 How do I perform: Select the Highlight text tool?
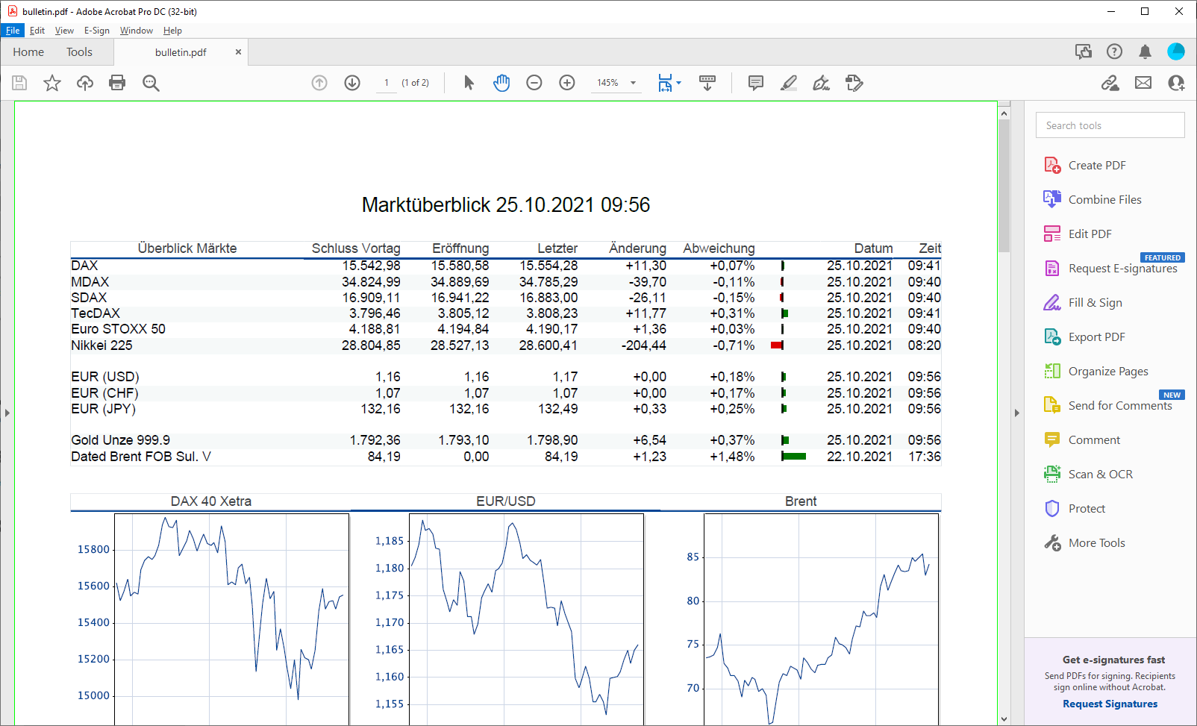pyautogui.click(x=789, y=83)
